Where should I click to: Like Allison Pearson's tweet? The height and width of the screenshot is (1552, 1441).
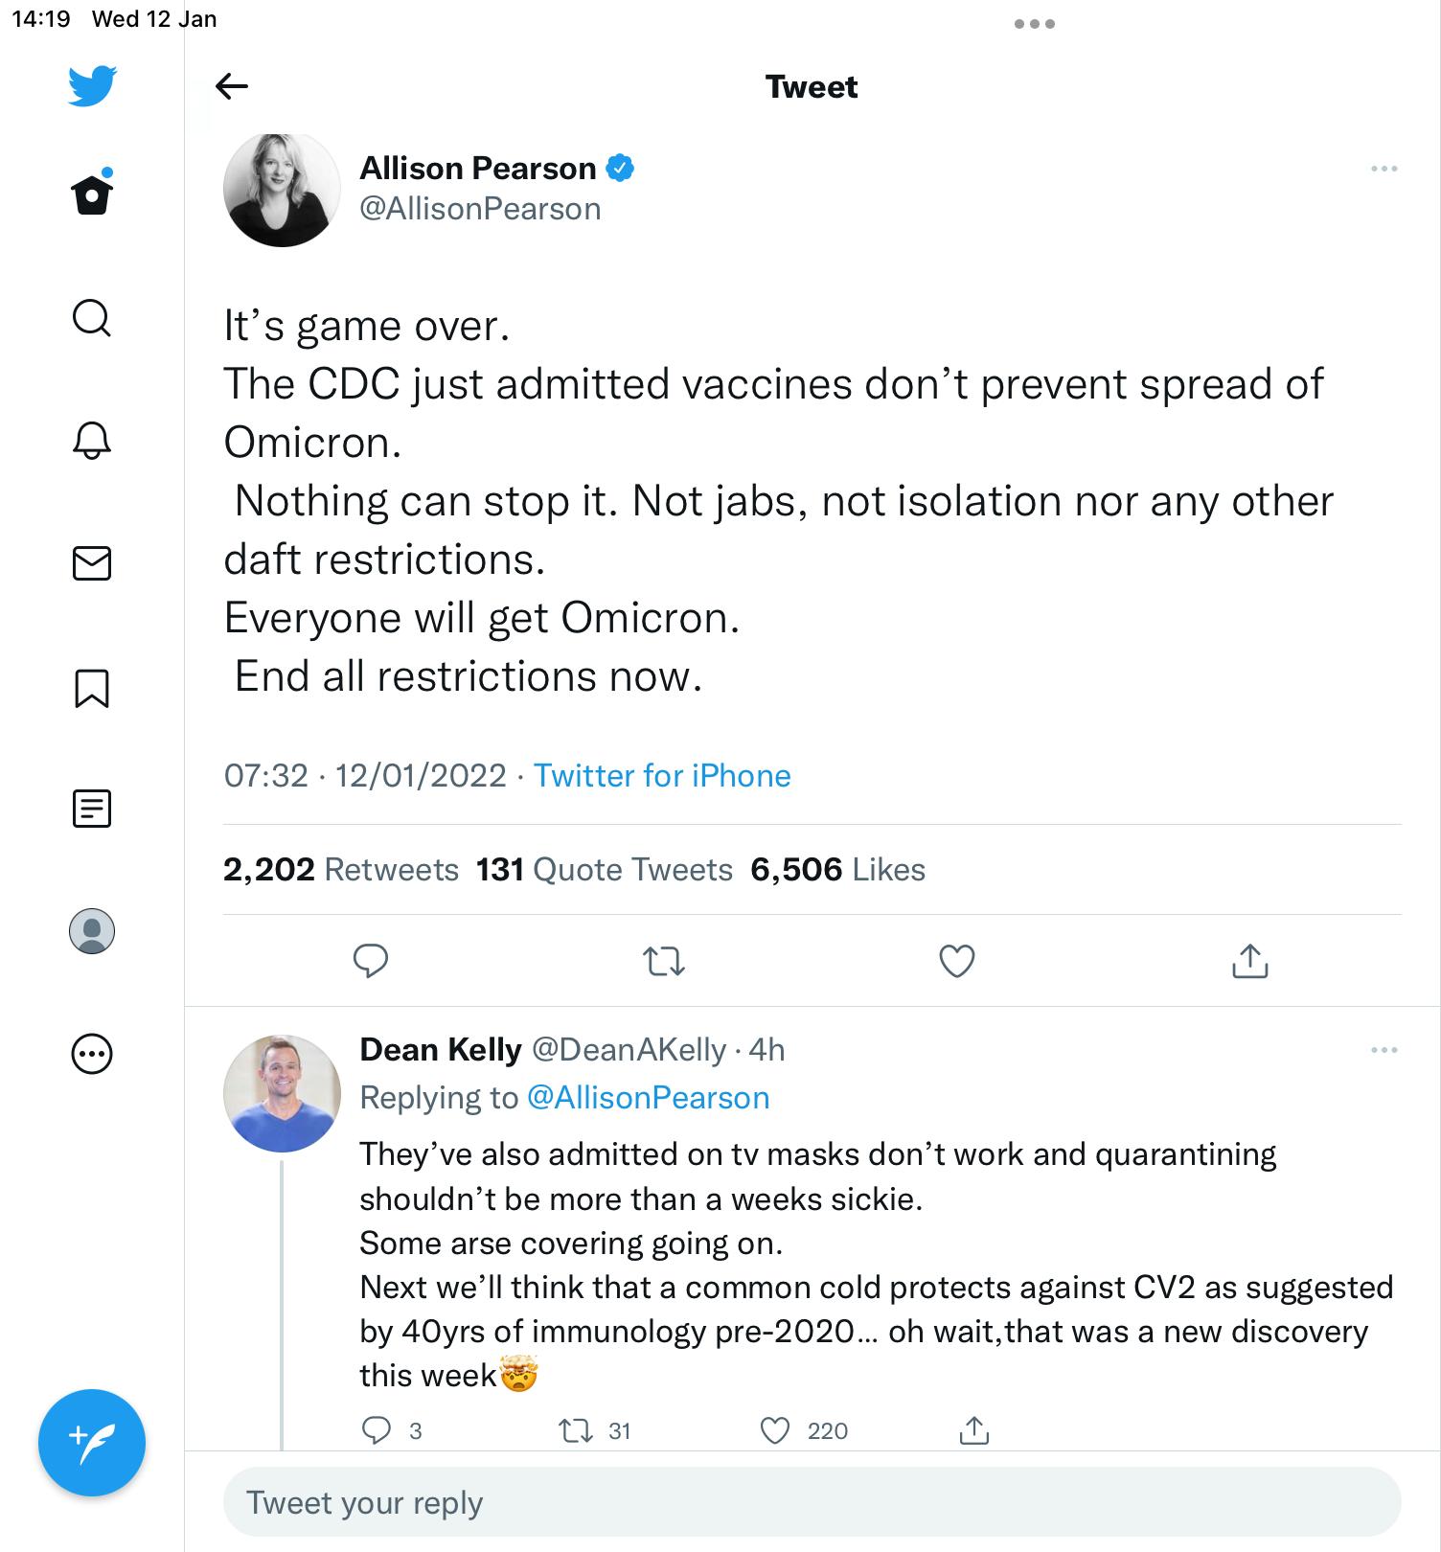(956, 961)
